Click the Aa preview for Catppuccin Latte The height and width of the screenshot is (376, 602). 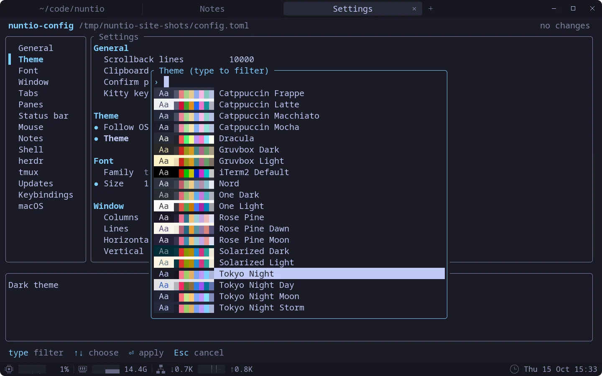[x=164, y=104]
